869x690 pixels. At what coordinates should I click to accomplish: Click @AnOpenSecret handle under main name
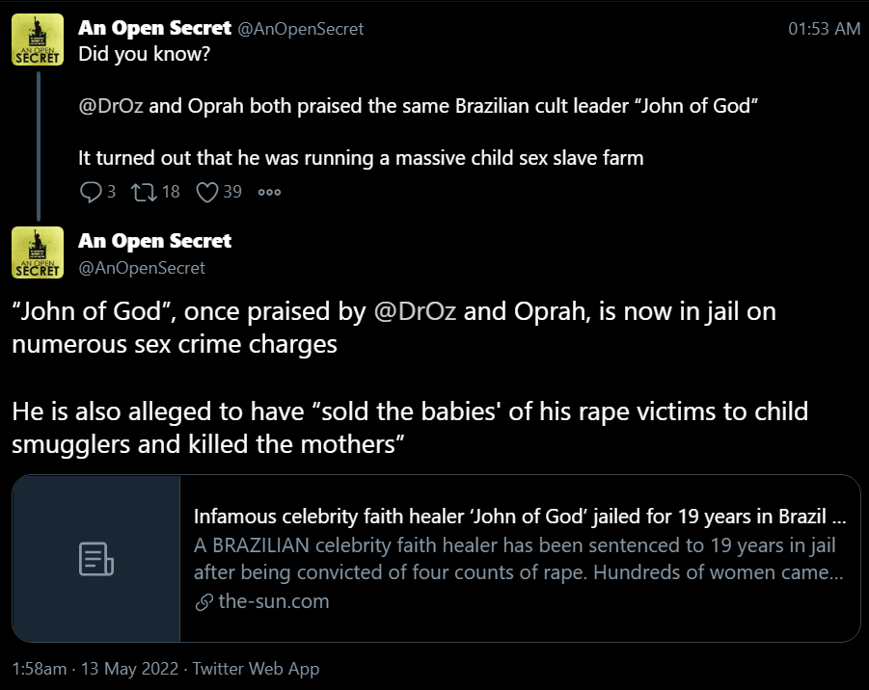tap(142, 268)
